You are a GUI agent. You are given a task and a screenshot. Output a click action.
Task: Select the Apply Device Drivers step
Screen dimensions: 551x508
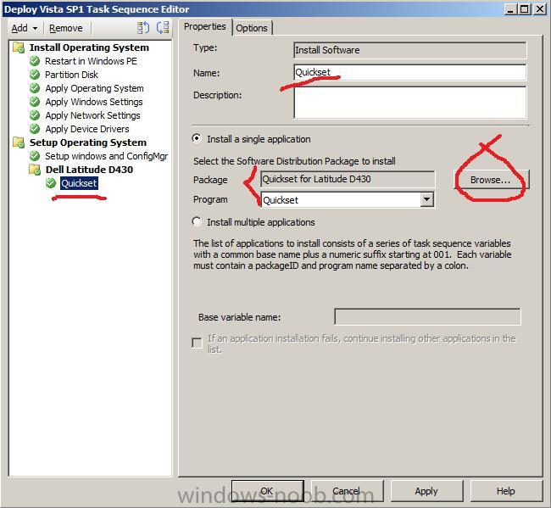87,129
